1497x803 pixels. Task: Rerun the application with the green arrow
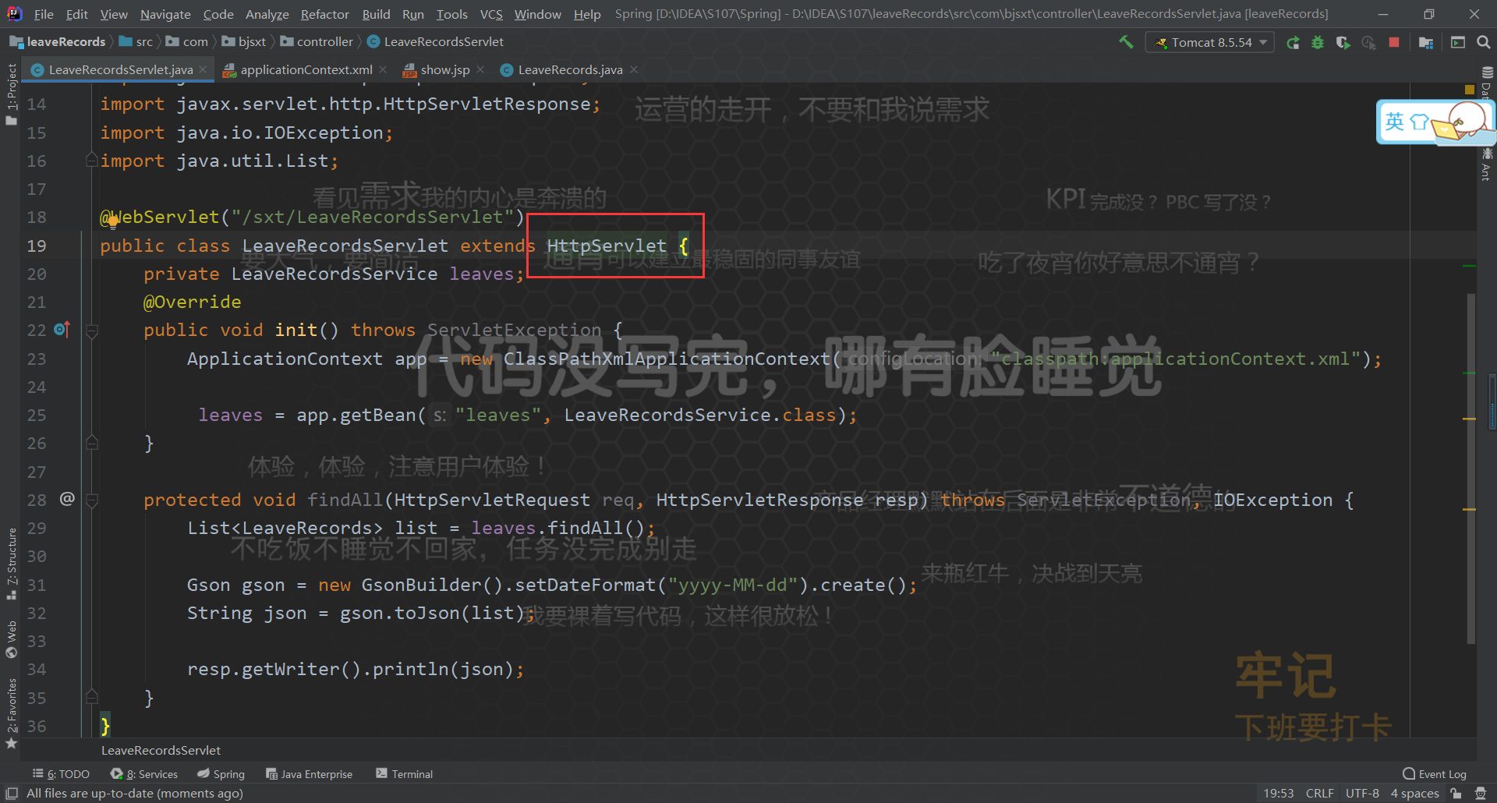click(1294, 42)
